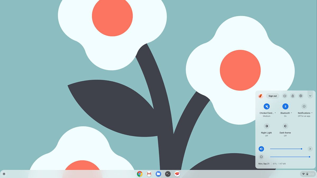
Task: Click the power icon to shut down
Action: click(285, 96)
